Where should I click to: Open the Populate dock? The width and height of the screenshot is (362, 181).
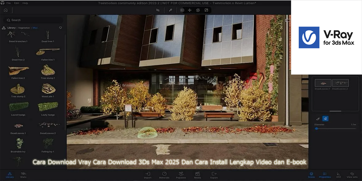(181, 175)
